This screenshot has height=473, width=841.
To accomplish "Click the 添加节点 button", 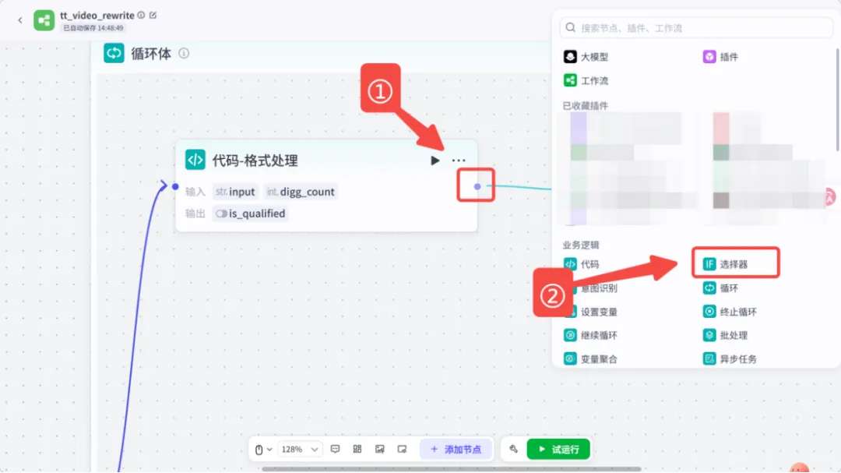I will coord(456,450).
